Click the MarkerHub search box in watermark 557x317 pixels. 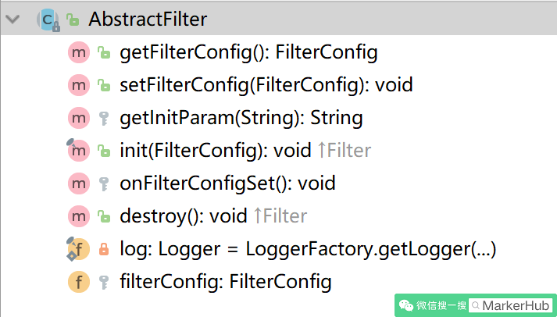[510, 305]
